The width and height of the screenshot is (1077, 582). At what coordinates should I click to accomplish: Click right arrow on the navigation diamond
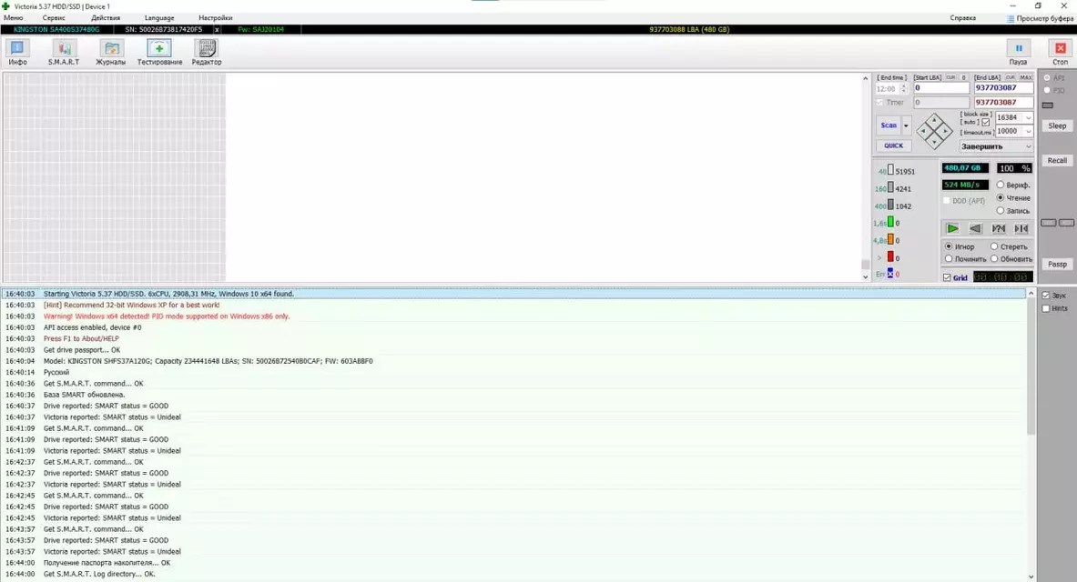click(x=946, y=130)
